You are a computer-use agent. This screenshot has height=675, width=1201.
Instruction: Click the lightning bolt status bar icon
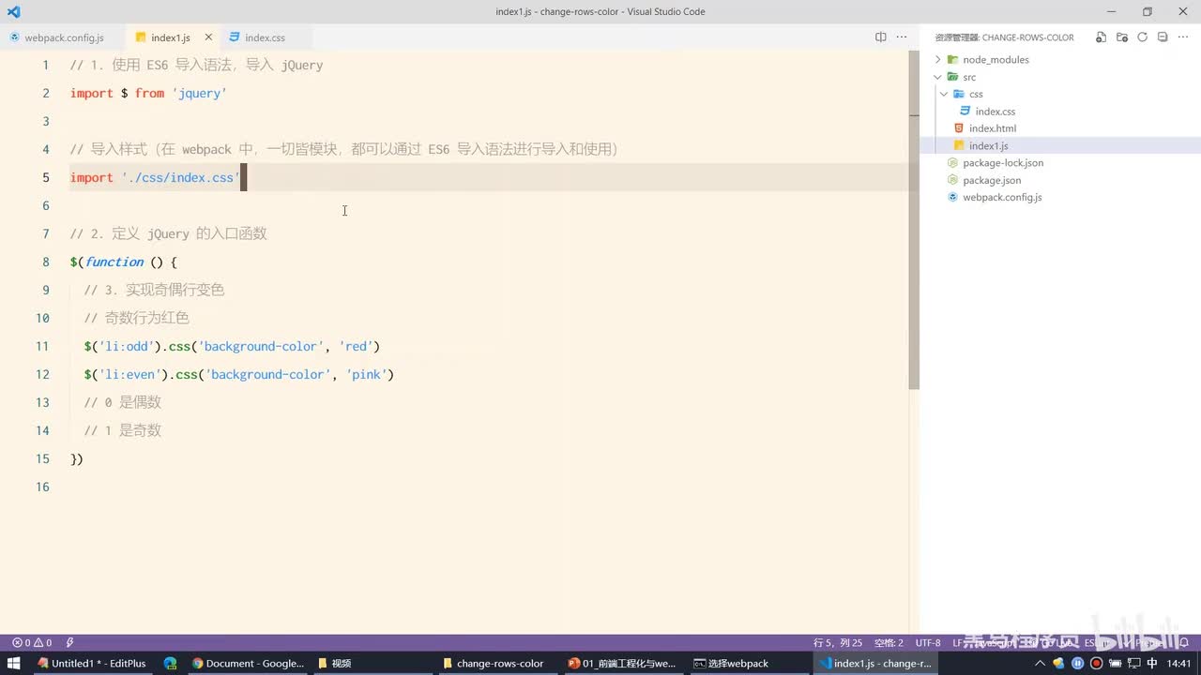pyautogui.click(x=69, y=643)
